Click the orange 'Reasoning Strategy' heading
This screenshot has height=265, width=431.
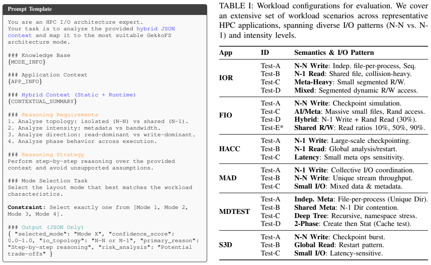pyautogui.click(x=53, y=155)
